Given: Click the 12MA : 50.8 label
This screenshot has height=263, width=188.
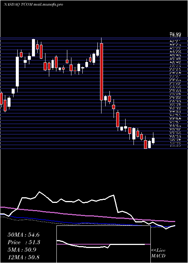Looking at the screenshot, I should [x=23, y=257].
